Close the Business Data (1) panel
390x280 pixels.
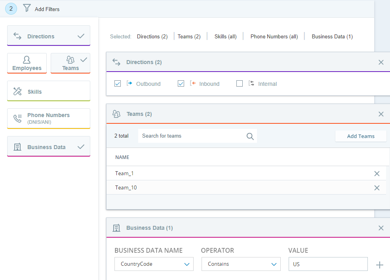(381, 228)
